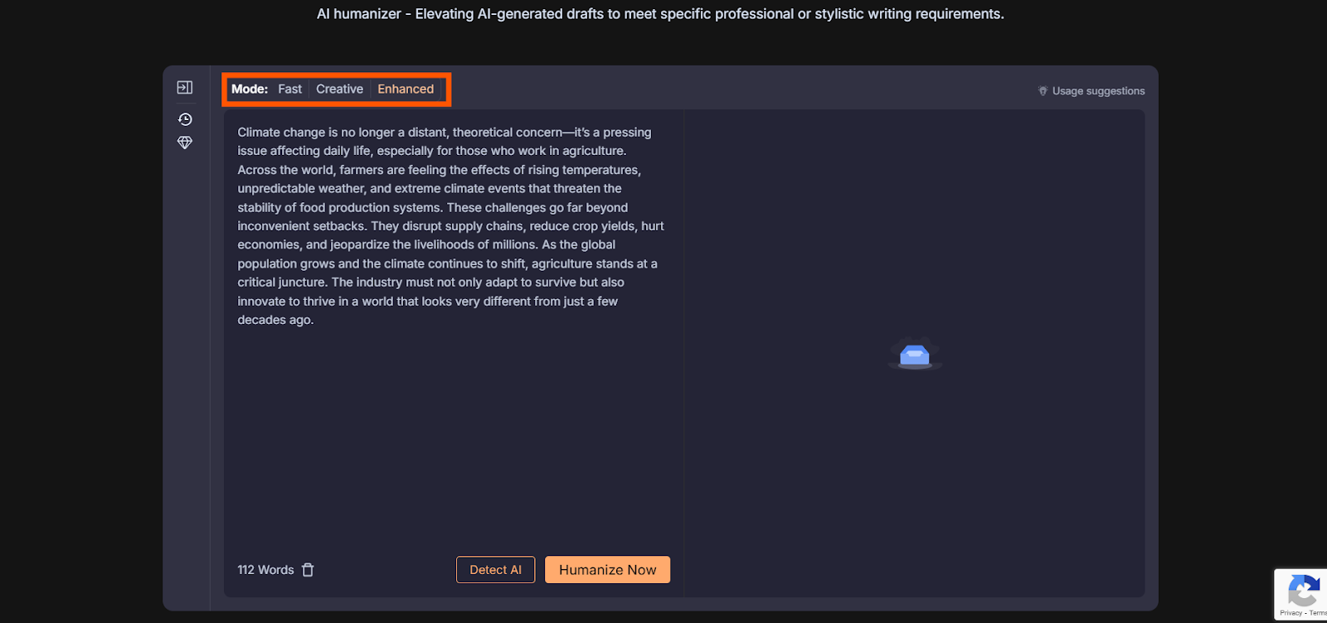Image resolution: width=1327 pixels, height=623 pixels.
Task: Collapse the sidebar panel icon
Action: 185,87
